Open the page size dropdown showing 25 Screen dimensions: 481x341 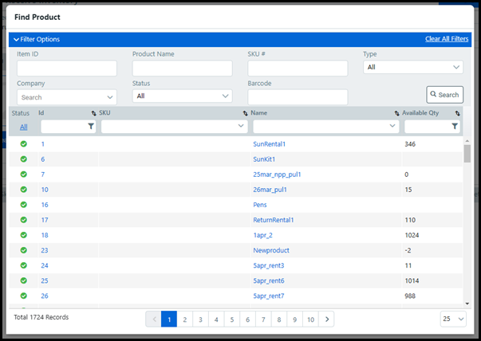pyautogui.click(x=451, y=319)
